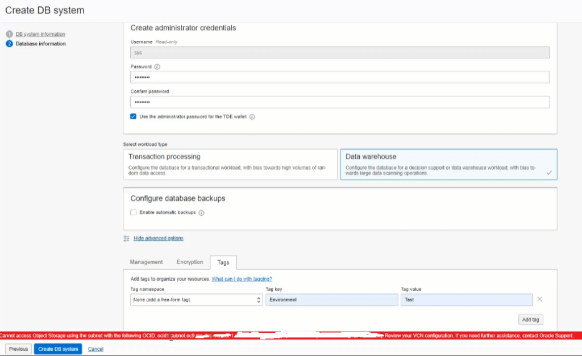Click the Confirm password field

point(339,102)
